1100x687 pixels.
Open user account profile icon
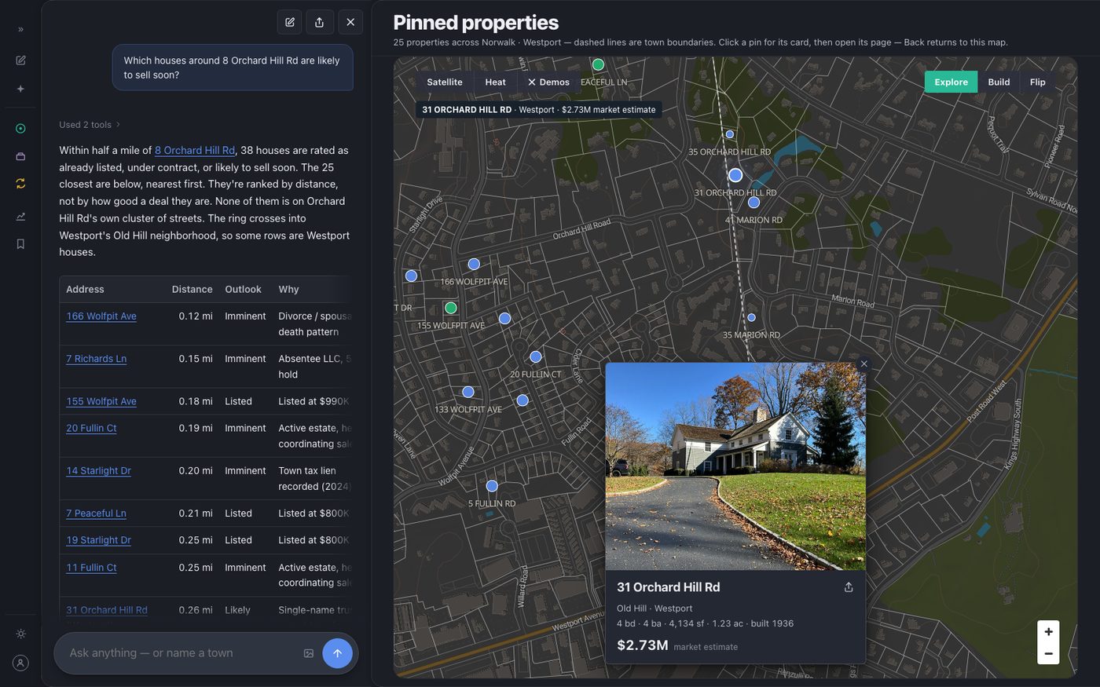click(x=20, y=663)
